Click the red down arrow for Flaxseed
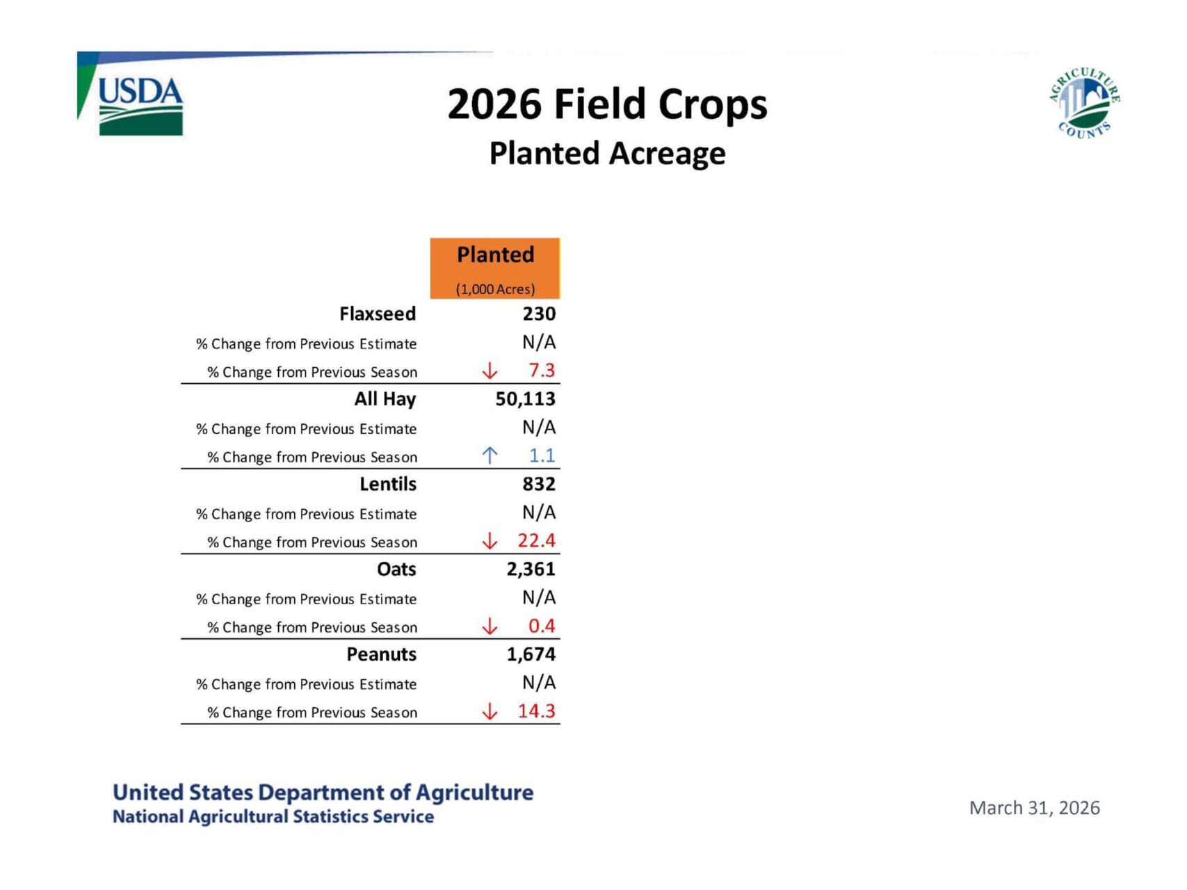This screenshot has height=890, width=1187. click(490, 371)
